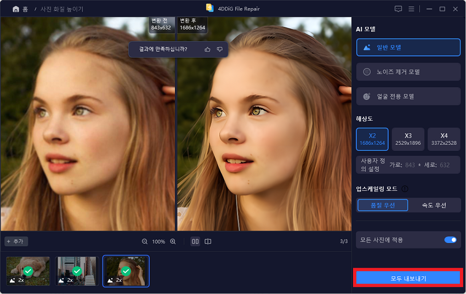Click the 3/3 page counter

(x=344, y=241)
